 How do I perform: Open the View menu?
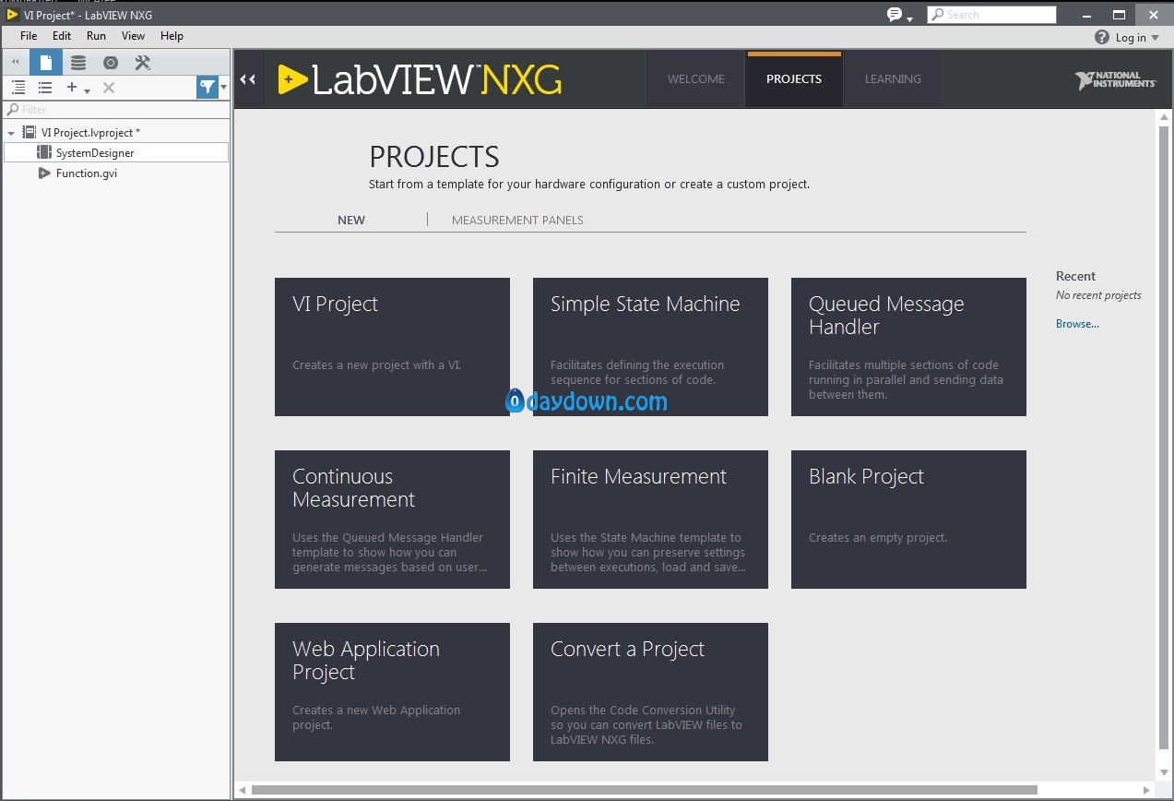(133, 36)
